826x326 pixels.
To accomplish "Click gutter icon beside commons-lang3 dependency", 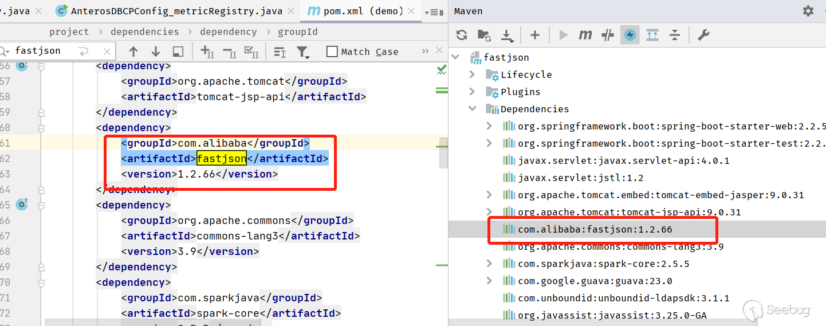I will [x=22, y=204].
